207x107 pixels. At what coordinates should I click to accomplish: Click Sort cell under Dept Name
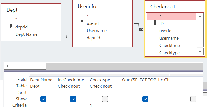[x=43, y=92]
